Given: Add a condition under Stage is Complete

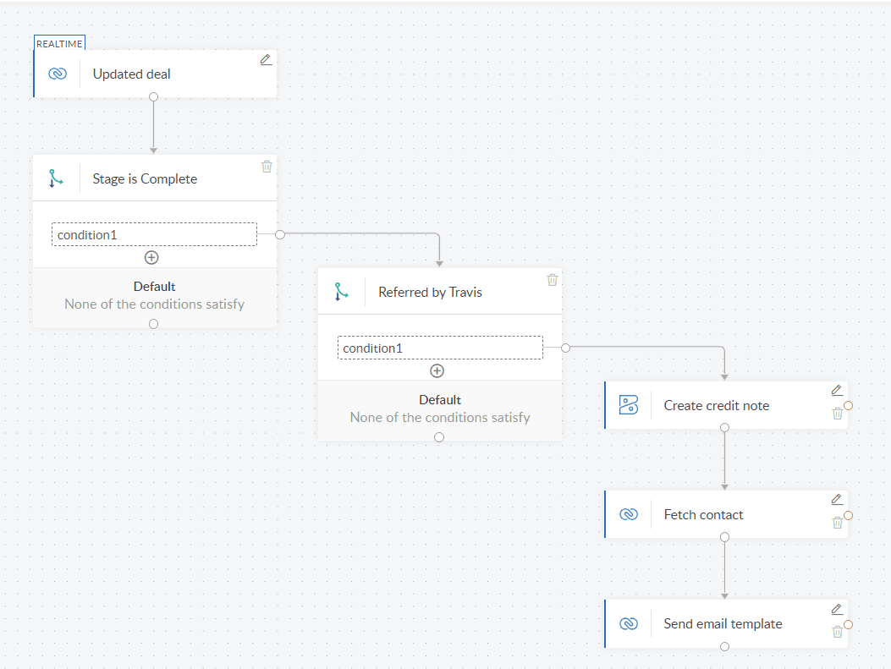Looking at the screenshot, I should tap(153, 257).
